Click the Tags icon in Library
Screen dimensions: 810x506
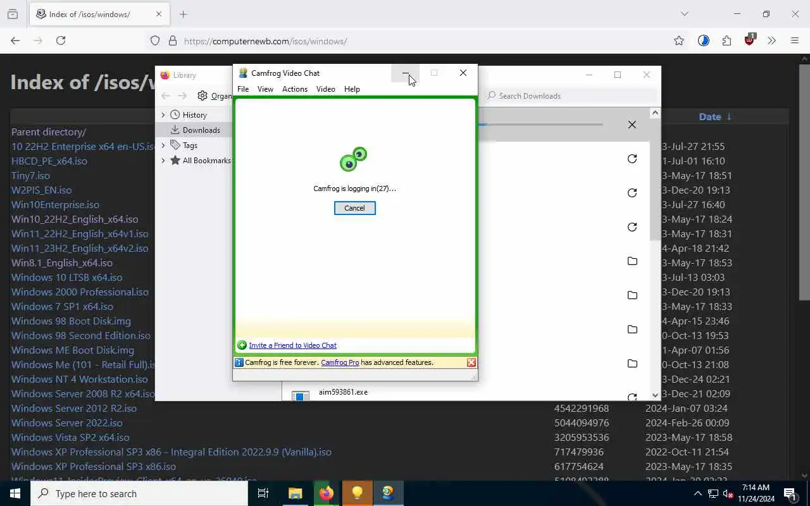tap(175, 145)
